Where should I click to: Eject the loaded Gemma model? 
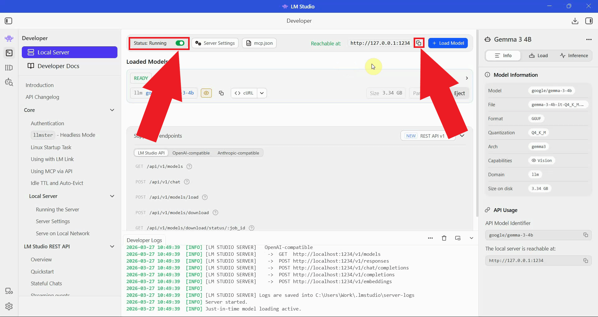(459, 93)
